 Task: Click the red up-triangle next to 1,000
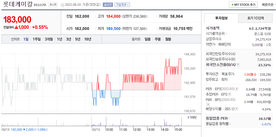[17, 27]
